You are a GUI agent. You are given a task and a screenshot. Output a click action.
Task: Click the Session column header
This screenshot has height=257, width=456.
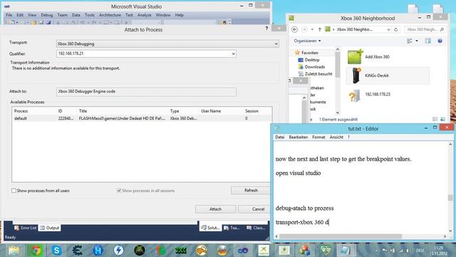(252, 111)
